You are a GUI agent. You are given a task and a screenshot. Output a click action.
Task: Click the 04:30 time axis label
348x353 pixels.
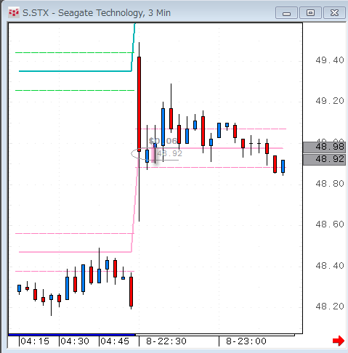tap(75, 341)
